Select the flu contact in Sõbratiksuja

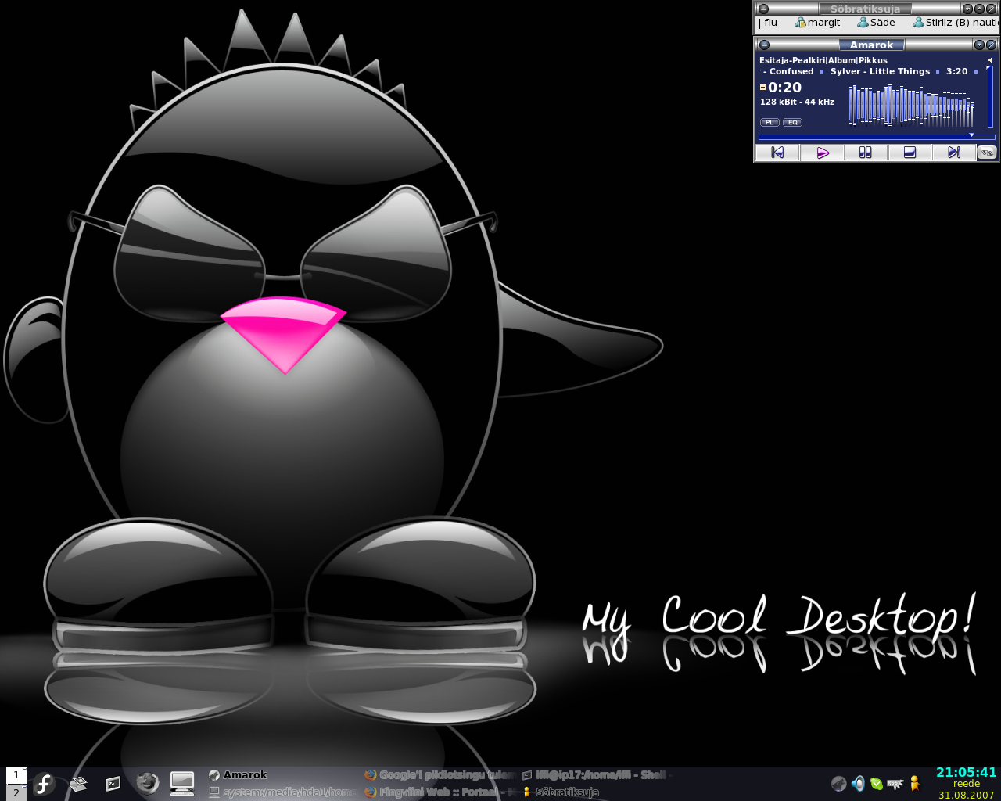770,23
